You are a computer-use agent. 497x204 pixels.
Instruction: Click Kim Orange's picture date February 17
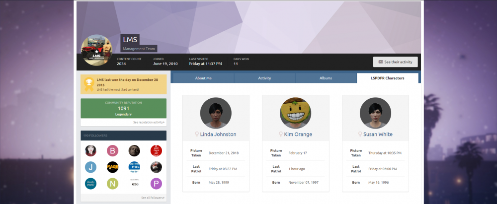tap(298, 153)
